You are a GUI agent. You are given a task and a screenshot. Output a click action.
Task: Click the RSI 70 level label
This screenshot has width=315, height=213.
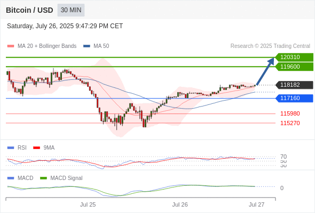tap(283, 157)
